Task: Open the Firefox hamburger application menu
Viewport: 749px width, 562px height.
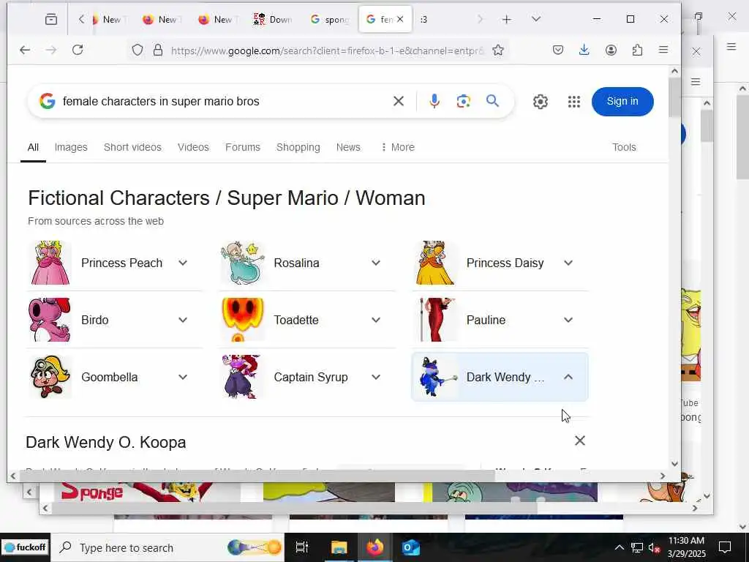Action: click(663, 50)
